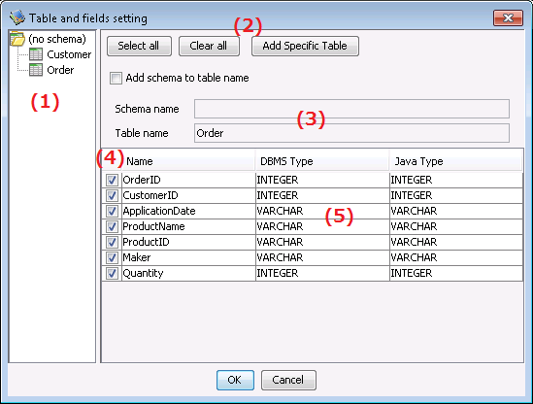Confirm settings with OK button
The image size is (533, 404).
[235, 380]
